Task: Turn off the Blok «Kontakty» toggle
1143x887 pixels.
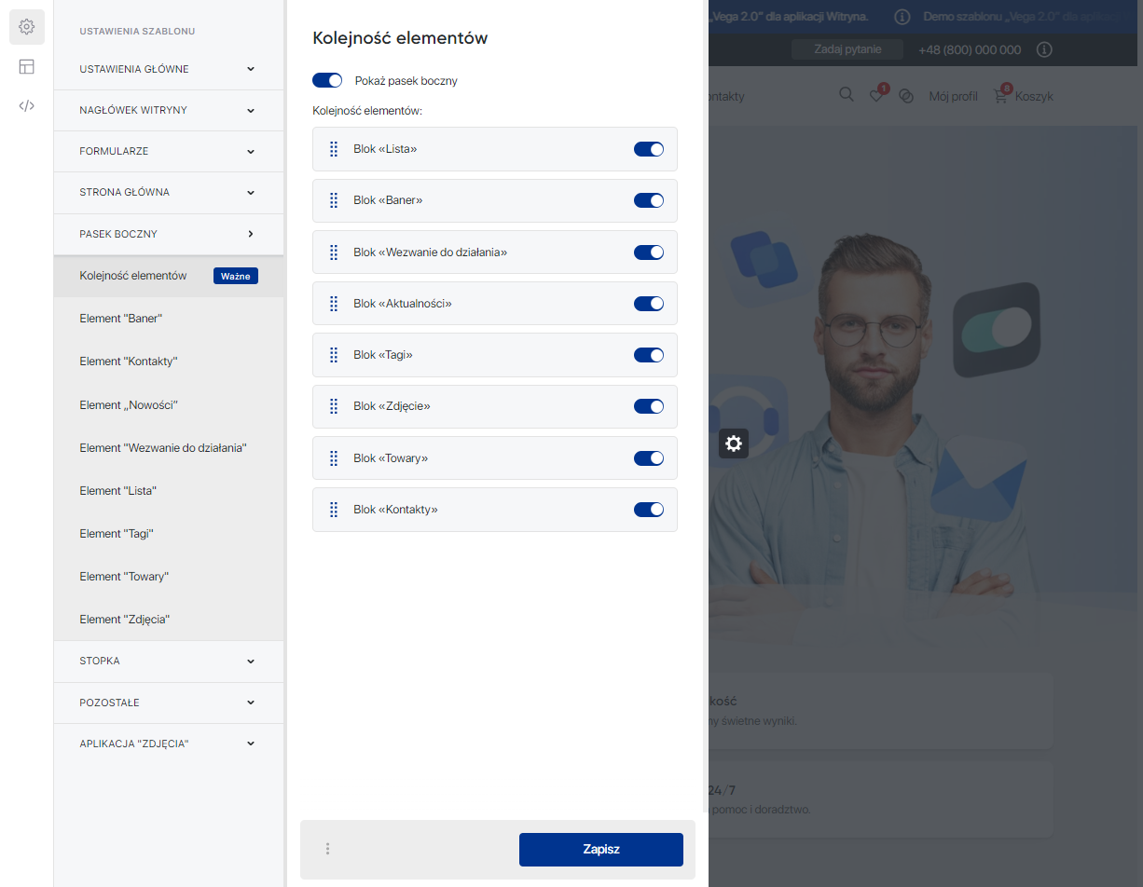Action: coord(648,510)
